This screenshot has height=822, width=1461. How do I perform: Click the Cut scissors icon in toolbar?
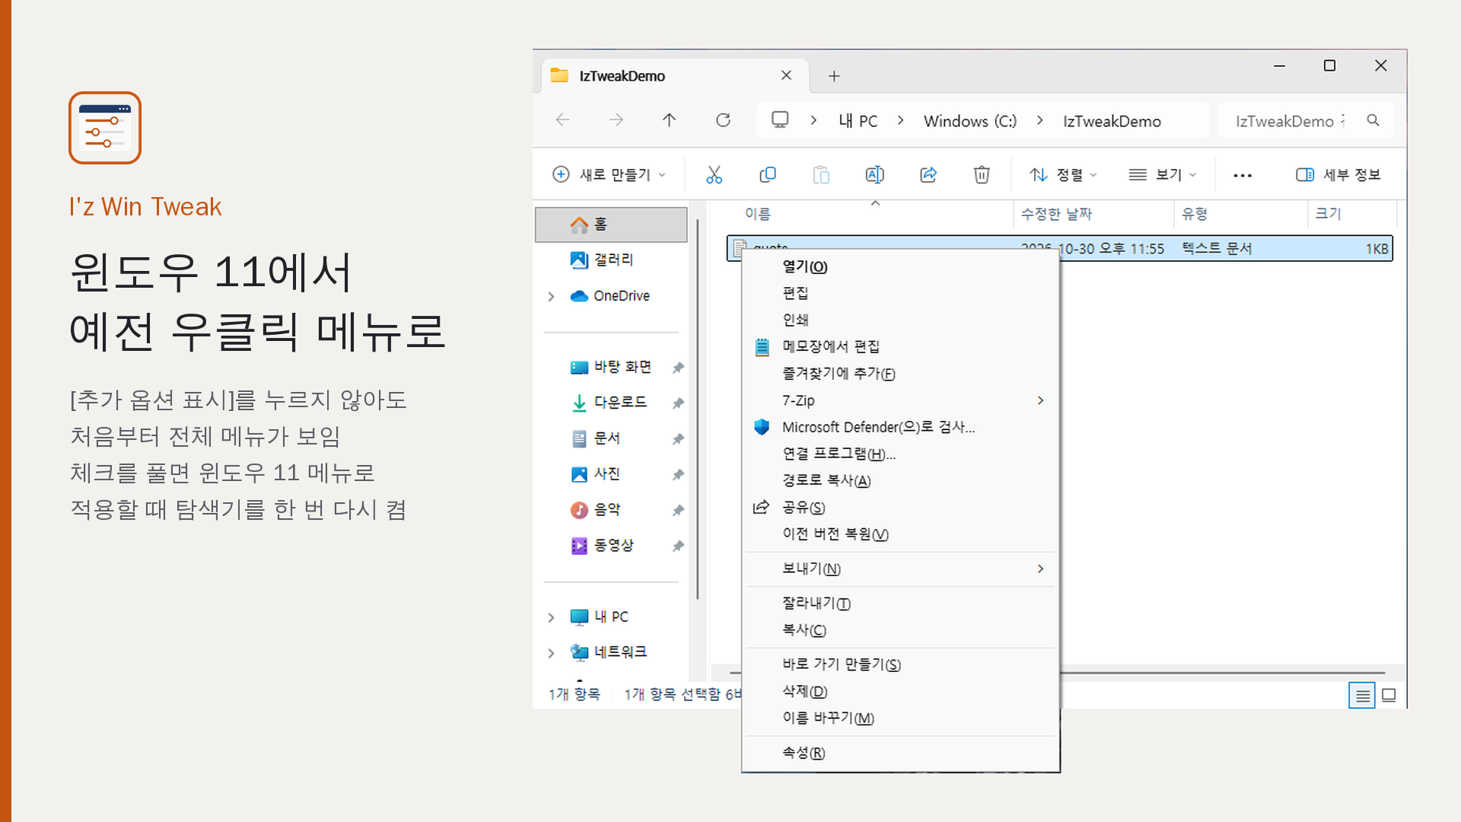pyautogui.click(x=714, y=175)
